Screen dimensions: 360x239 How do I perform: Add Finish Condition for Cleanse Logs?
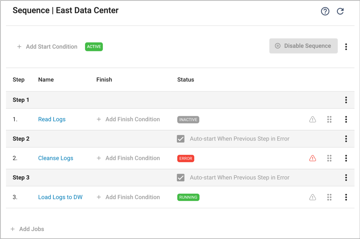(x=128, y=158)
